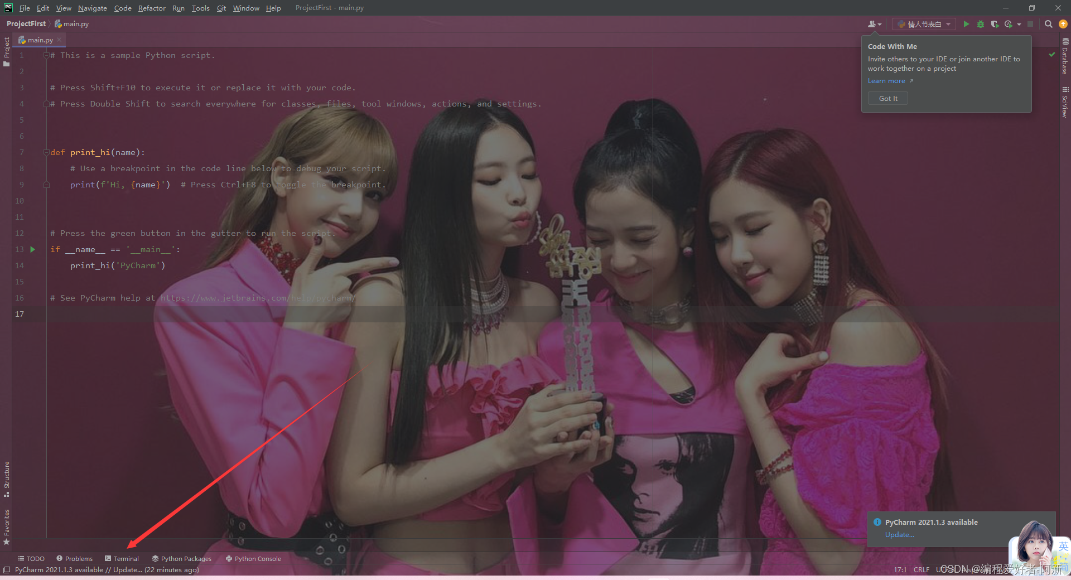Open the Code menu

(123, 8)
